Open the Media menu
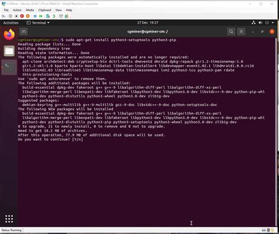Screen dimensions: 279x234 (30, 10)
